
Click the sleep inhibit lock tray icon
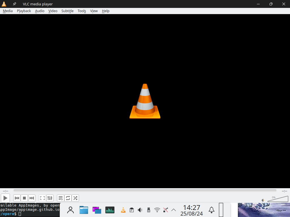point(165,210)
